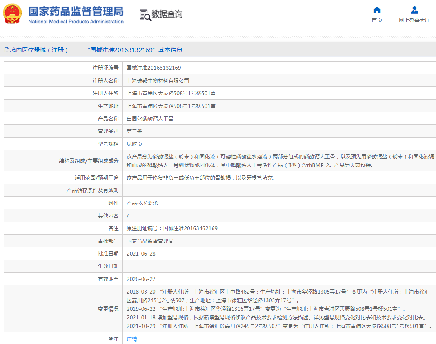Viewport: 436px width, 344px height.
Task: Click the expiry date 2026-06-27 cell
Action: (x=141, y=279)
